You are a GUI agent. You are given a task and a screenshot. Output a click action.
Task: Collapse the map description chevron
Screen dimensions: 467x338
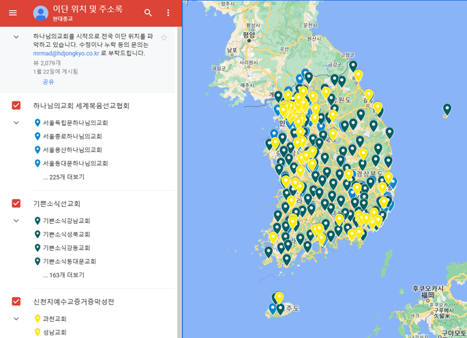click(x=16, y=37)
